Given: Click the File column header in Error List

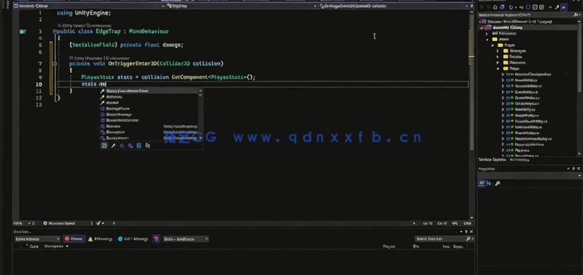Looking at the screenshot, I should [x=416, y=246].
